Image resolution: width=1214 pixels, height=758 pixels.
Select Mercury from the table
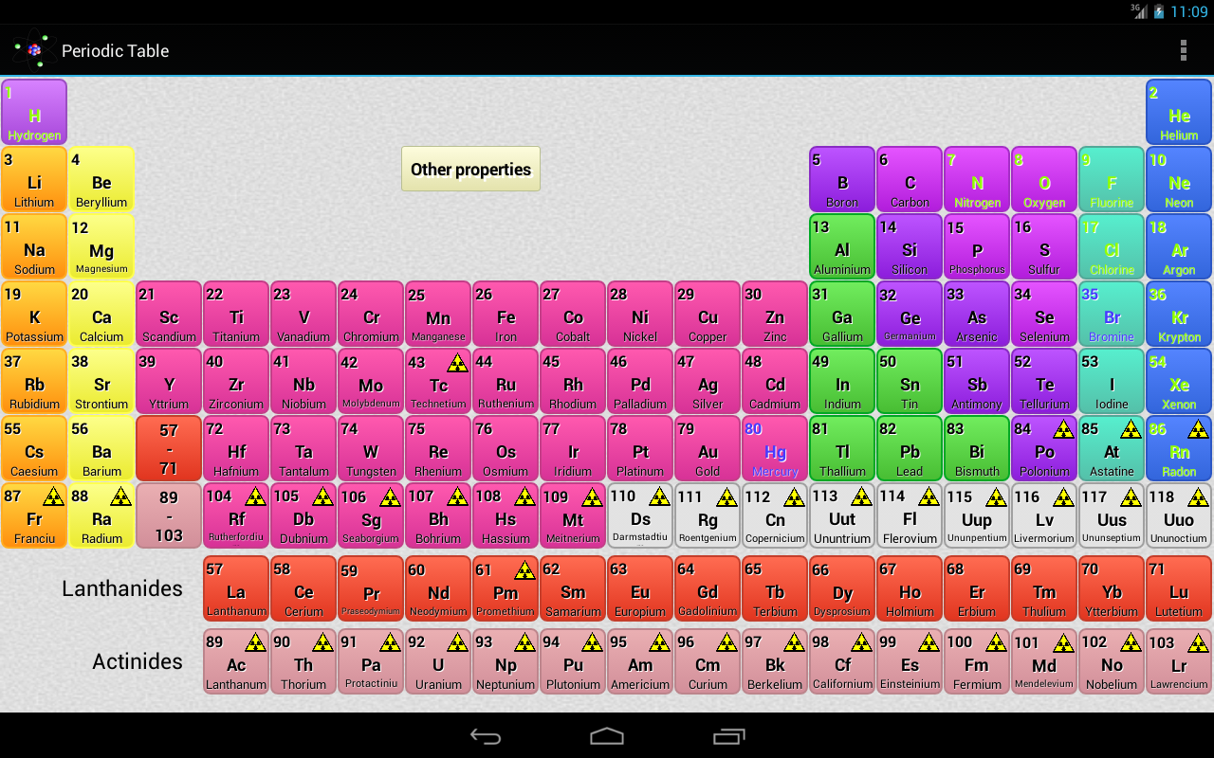tap(774, 448)
